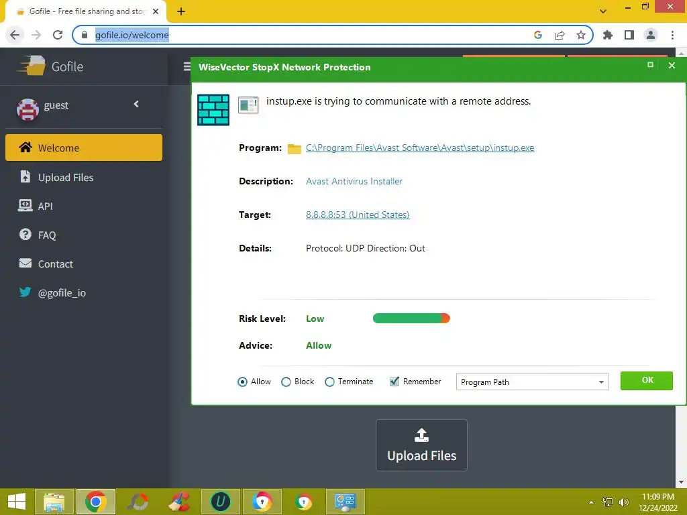Reload the Gofile page
Image resolution: width=687 pixels, height=515 pixels.
[x=58, y=35]
